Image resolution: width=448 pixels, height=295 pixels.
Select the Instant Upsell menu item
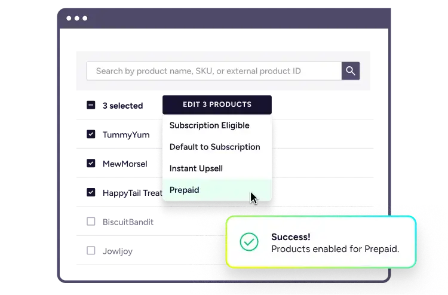tap(196, 168)
